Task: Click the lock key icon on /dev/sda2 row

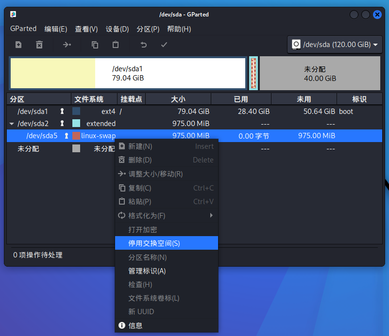Action: (62, 123)
